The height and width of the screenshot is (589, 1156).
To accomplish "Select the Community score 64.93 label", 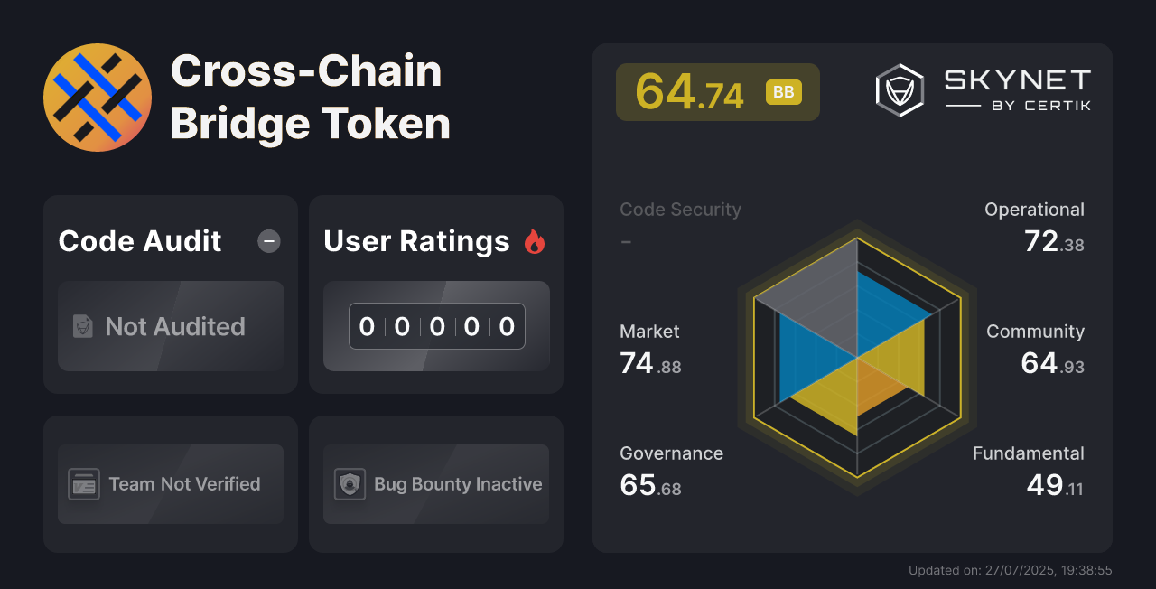I will [1035, 350].
